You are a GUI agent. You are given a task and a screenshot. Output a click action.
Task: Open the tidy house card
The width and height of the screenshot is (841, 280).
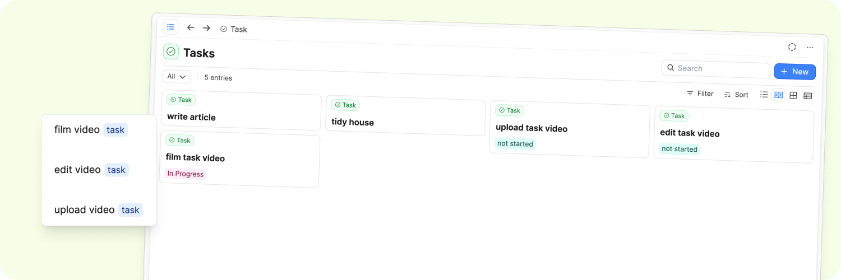pyautogui.click(x=405, y=115)
